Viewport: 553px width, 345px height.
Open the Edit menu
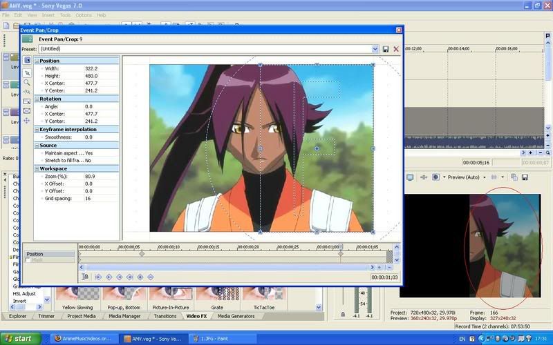(18, 15)
